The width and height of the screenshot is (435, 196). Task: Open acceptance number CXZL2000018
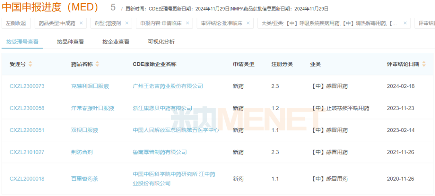pos(27,179)
